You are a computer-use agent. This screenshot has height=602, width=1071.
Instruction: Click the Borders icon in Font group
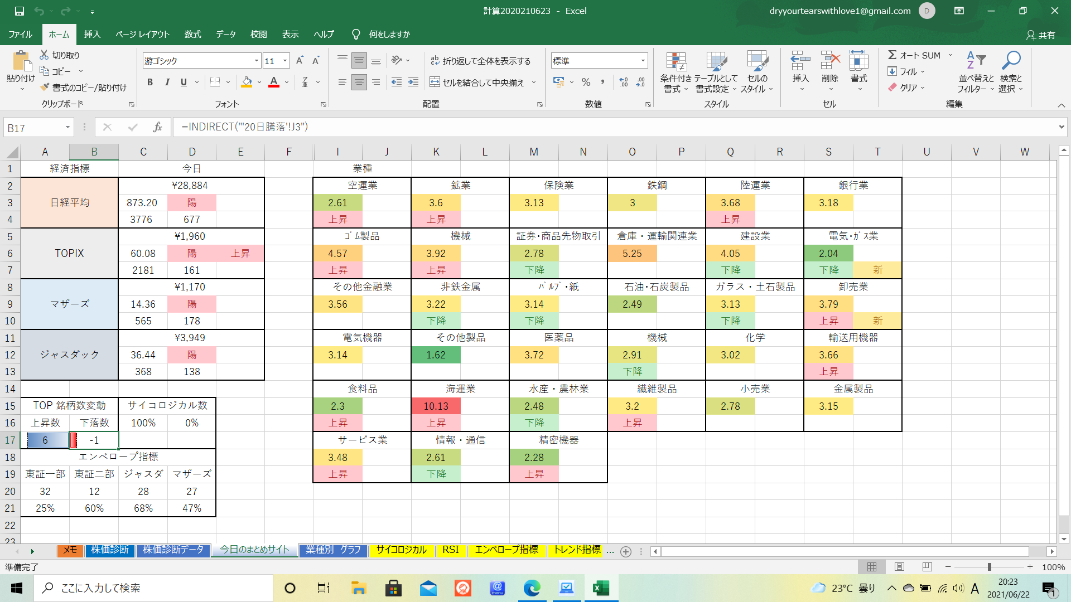point(215,82)
